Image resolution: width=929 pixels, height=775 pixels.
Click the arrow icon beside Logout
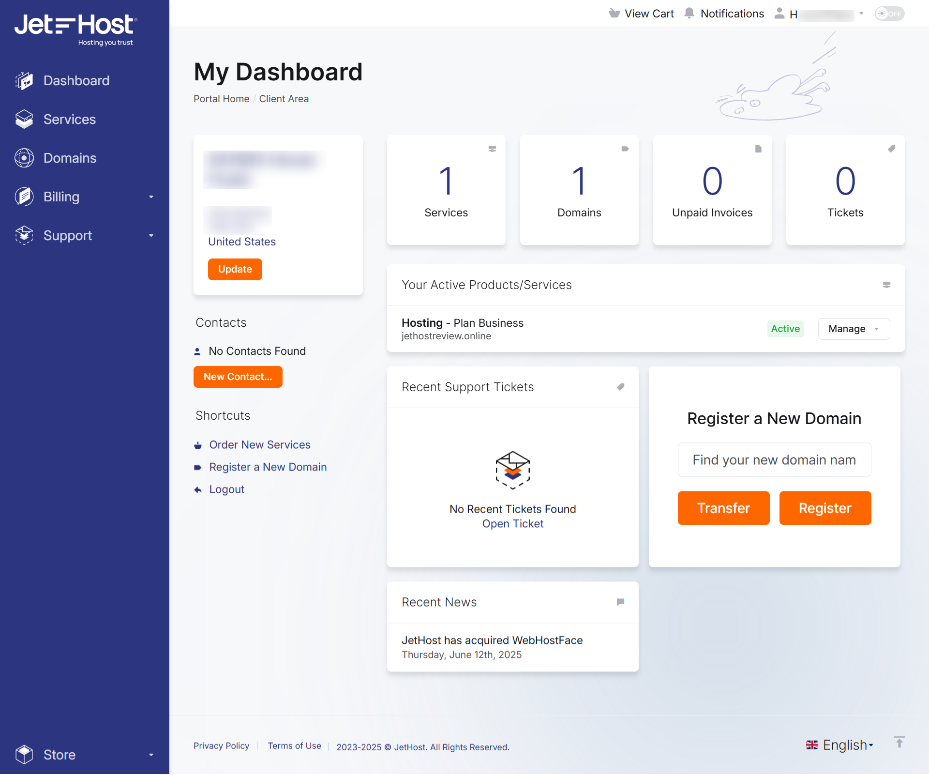197,490
